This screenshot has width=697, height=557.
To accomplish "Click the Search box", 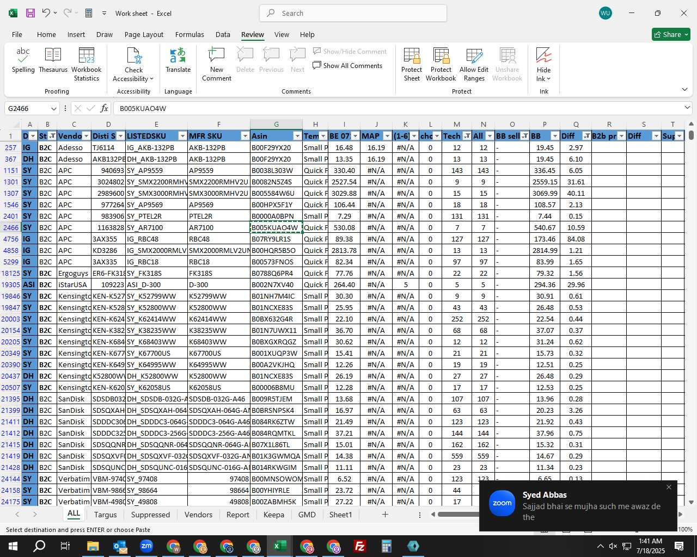I will 353,13.
